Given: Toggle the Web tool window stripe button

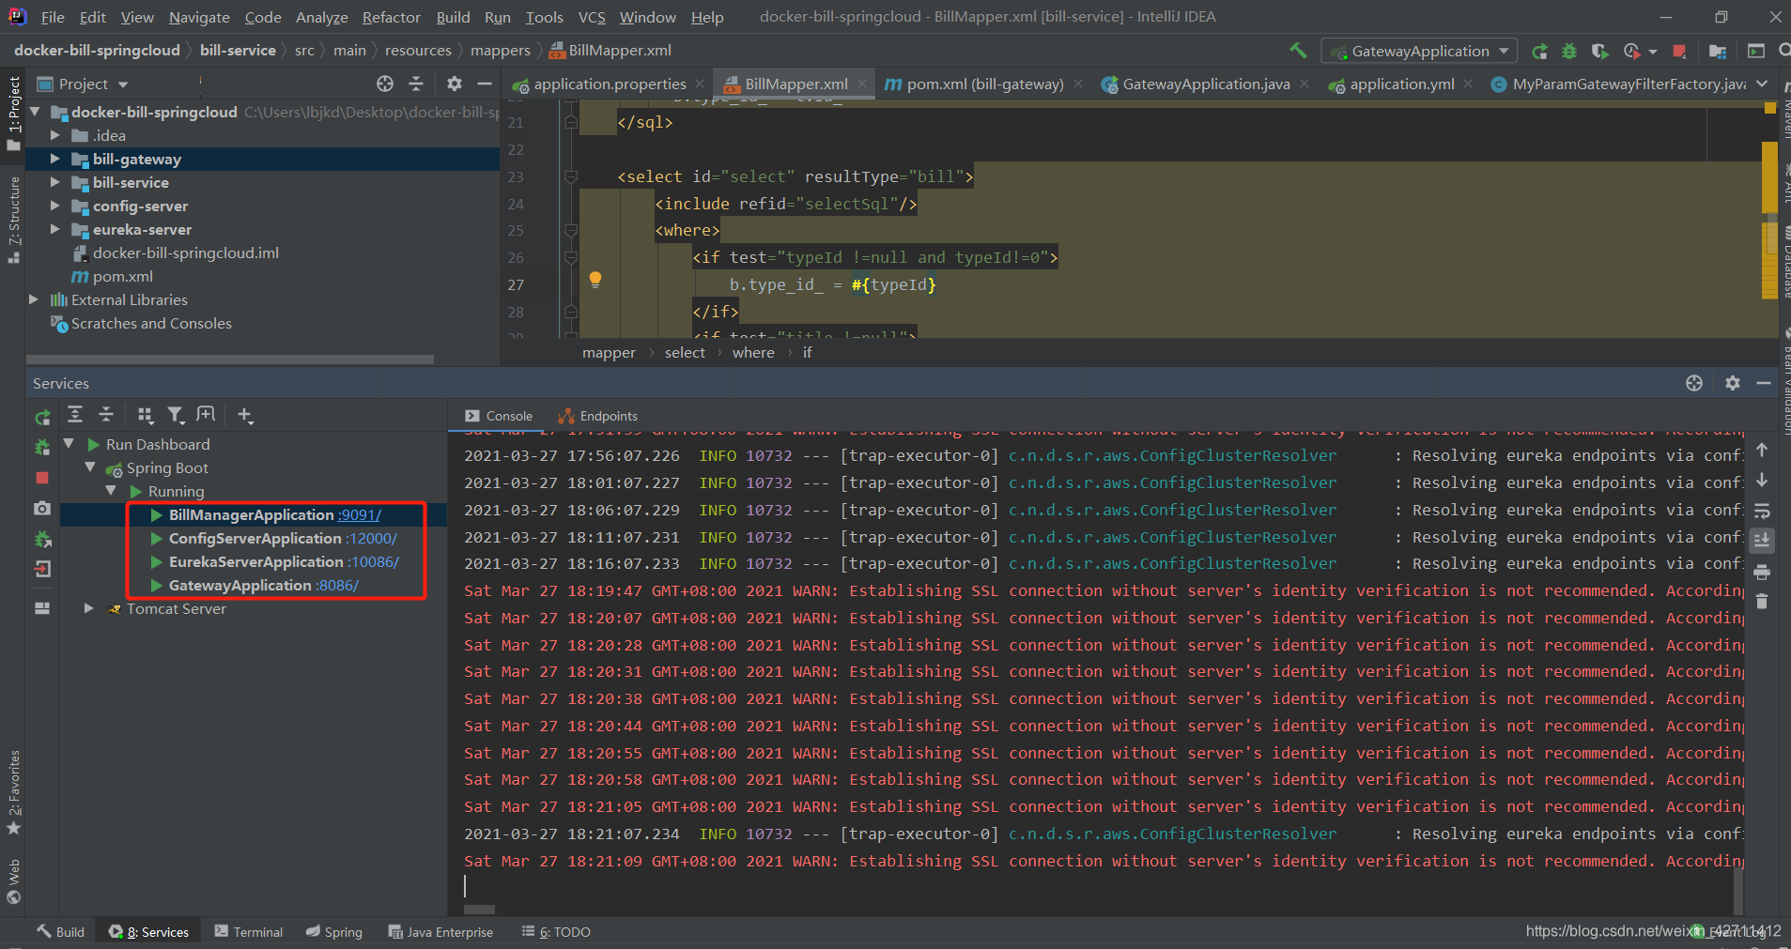Looking at the screenshot, I should pyautogui.click(x=13, y=880).
